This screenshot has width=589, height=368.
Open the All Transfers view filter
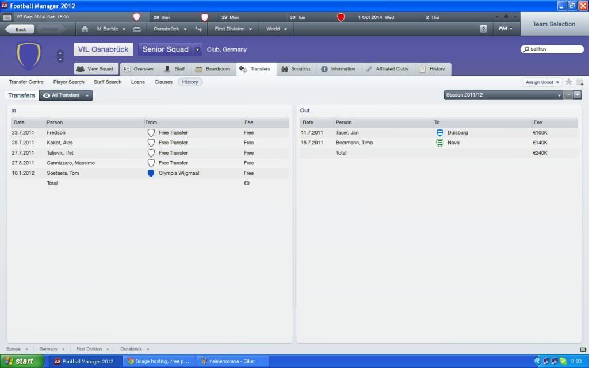tap(66, 95)
